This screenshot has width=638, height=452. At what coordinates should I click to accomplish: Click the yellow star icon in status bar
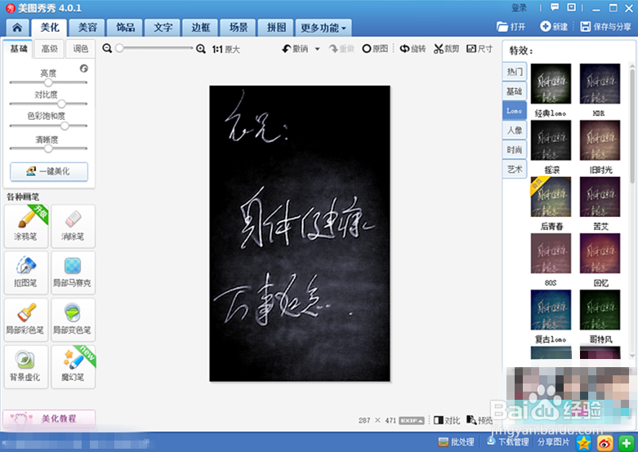coord(584,443)
